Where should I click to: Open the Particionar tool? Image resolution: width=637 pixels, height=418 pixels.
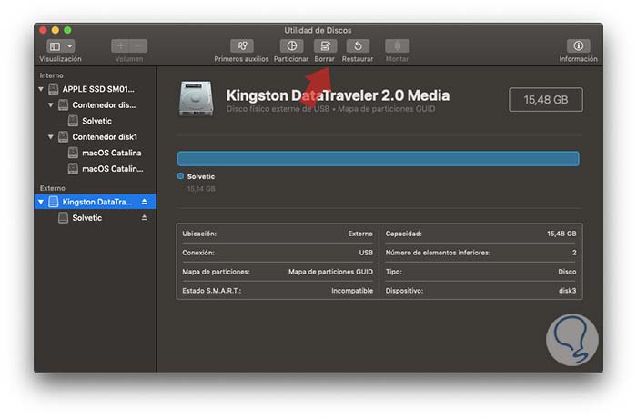(291, 46)
